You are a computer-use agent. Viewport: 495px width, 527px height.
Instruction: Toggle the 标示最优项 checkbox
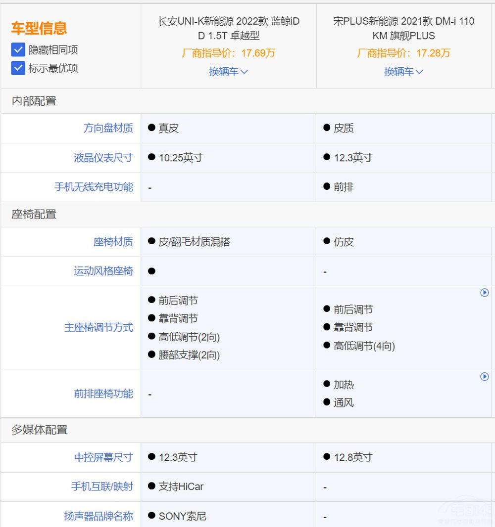pyautogui.click(x=18, y=68)
